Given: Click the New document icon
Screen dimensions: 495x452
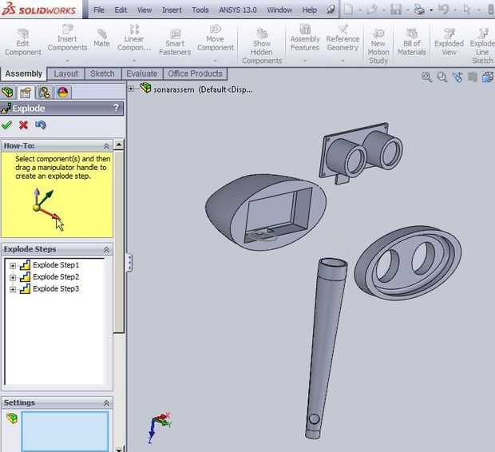Looking at the screenshot, I should tap(348, 10).
